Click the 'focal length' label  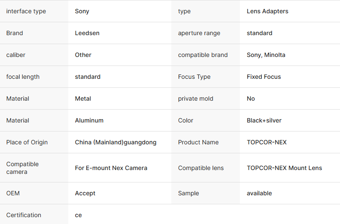coord(23,77)
